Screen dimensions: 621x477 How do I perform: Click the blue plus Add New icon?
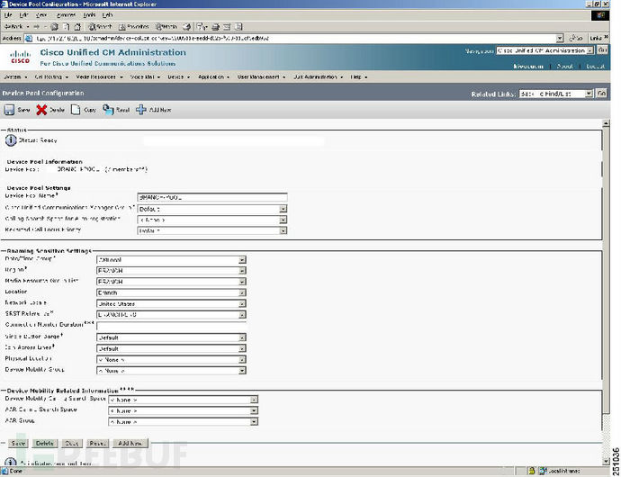click(141, 110)
